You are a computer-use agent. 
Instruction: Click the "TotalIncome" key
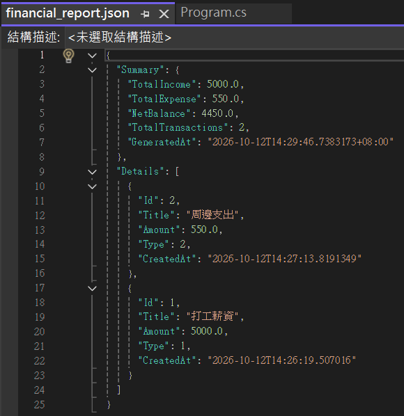pyautogui.click(x=162, y=84)
